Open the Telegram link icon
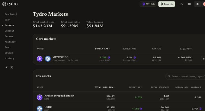Screen dimensions: 205x111 pyautogui.click(x=6, y=67)
